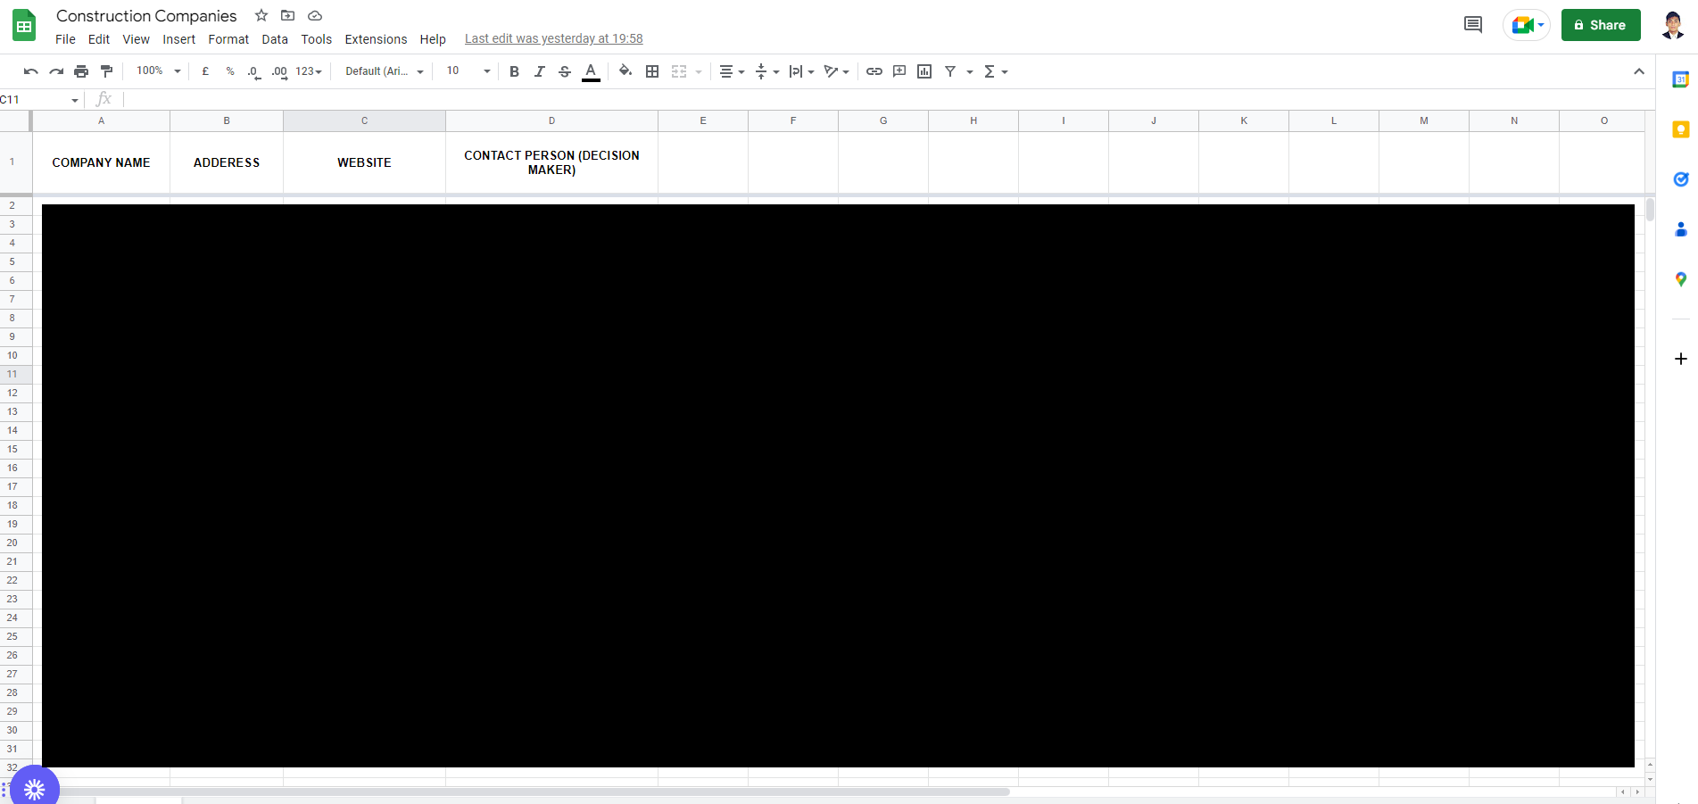
Task: Click the Redo icon
Action: pyautogui.click(x=56, y=71)
